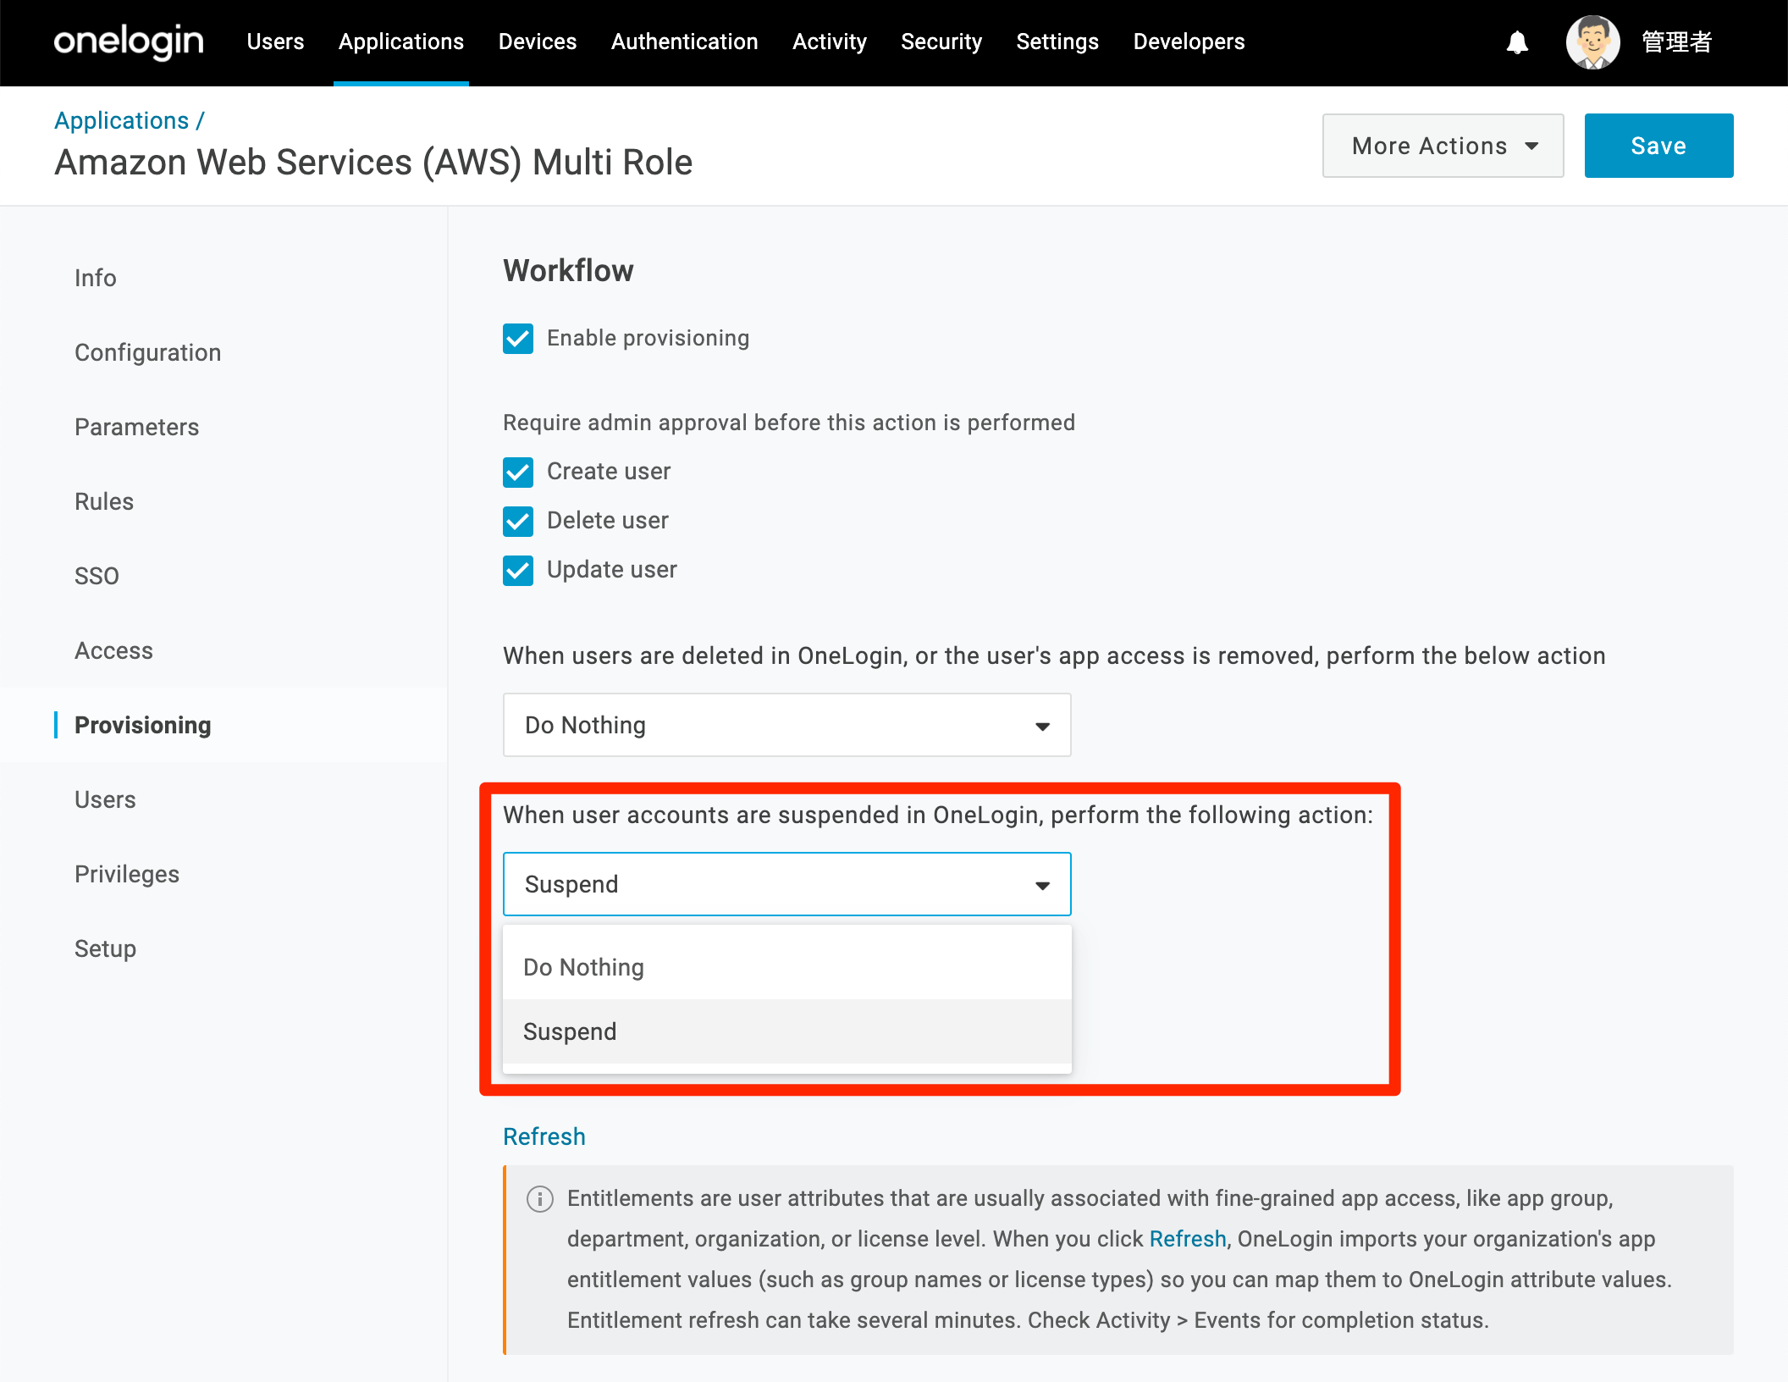The height and width of the screenshot is (1382, 1788).
Task: Switch to the SSO sidebar tab
Action: click(x=97, y=576)
